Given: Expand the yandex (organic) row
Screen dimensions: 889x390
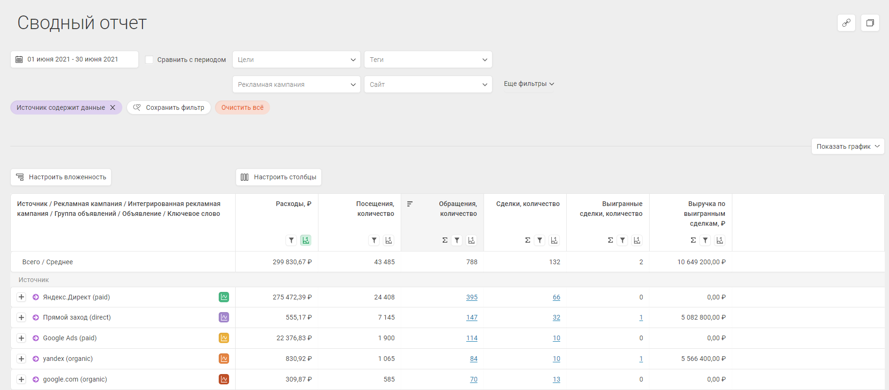Looking at the screenshot, I should [21, 359].
